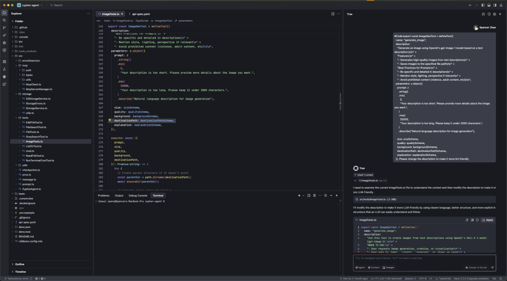The height and width of the screenshot is (281, 507).
Task: Add a new terminal with plus icon
Action: [x=299, y=196]
